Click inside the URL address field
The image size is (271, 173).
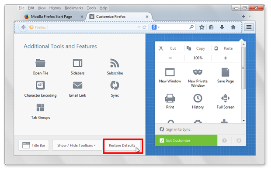pos(92,27)
